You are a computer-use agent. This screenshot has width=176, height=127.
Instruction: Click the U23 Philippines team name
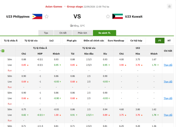(18, 16)
